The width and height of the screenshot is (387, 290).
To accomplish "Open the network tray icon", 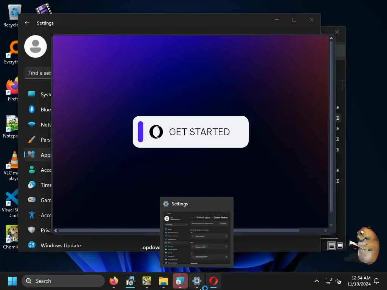I will pos(329,281).
